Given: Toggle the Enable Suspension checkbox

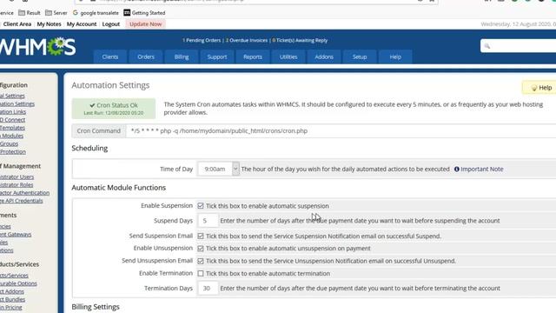Looking at the screenshot, I should [x=201, y=206].
